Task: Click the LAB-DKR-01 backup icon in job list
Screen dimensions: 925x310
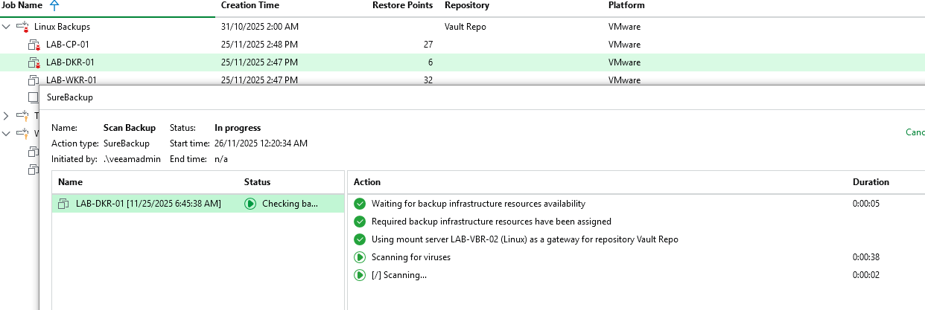Action: tap(34, 62)
